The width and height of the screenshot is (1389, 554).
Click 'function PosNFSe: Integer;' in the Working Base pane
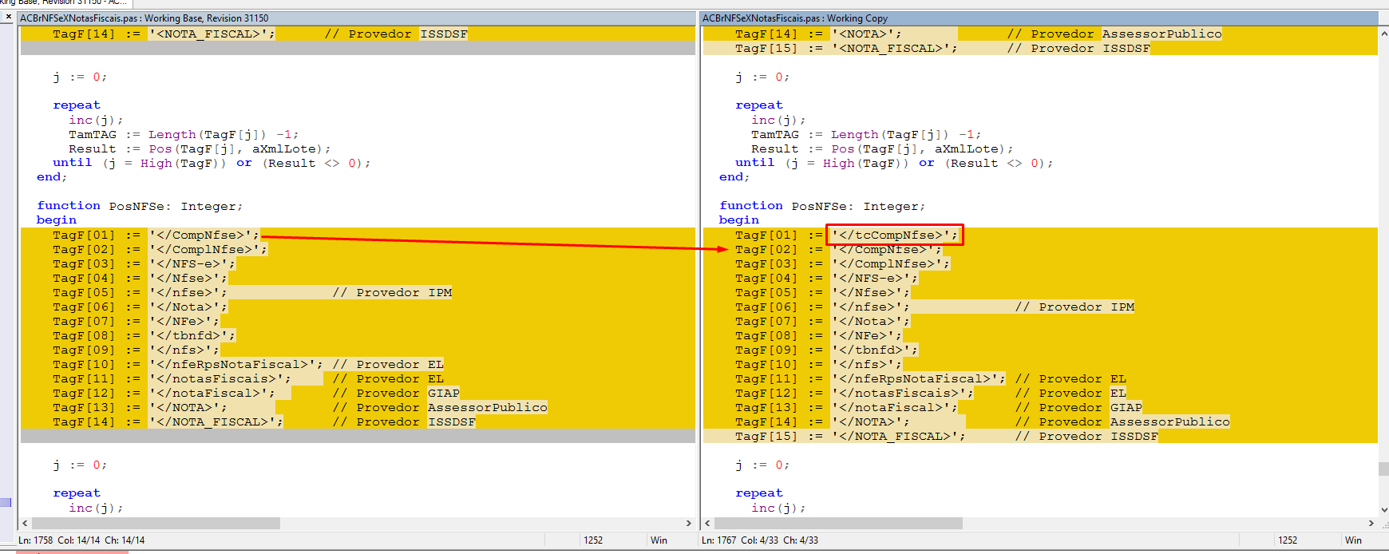[x=140, y=206]
